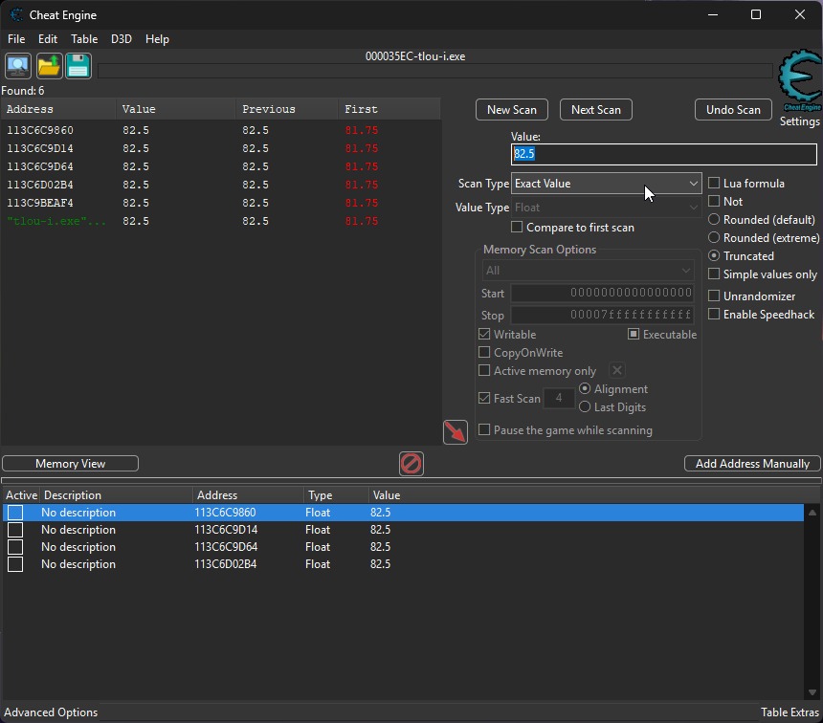Select the Truncated radio button
This screenshot has width=823, height=723.
tap(714, 255)
